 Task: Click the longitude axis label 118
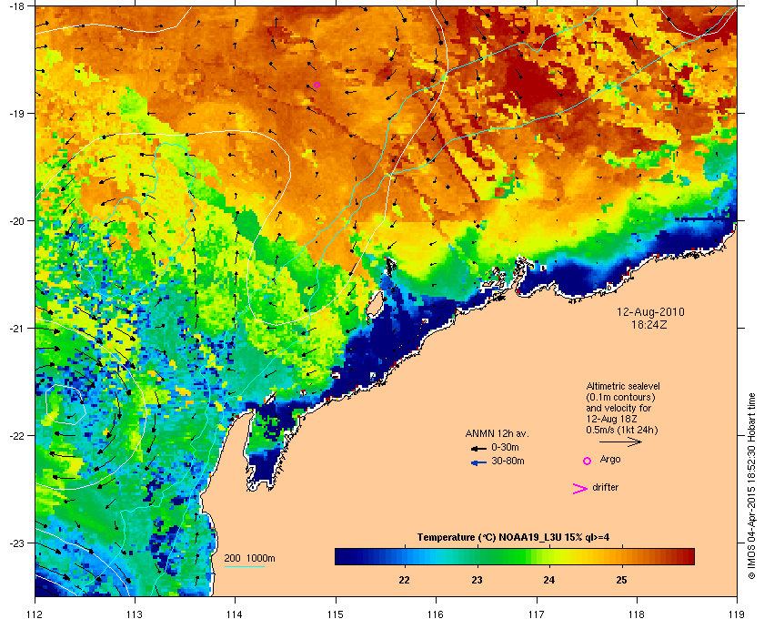pos(637,614)
